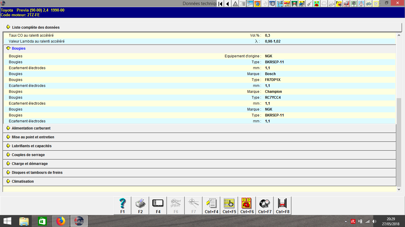Collapse the Bougies section

(199, 48)
